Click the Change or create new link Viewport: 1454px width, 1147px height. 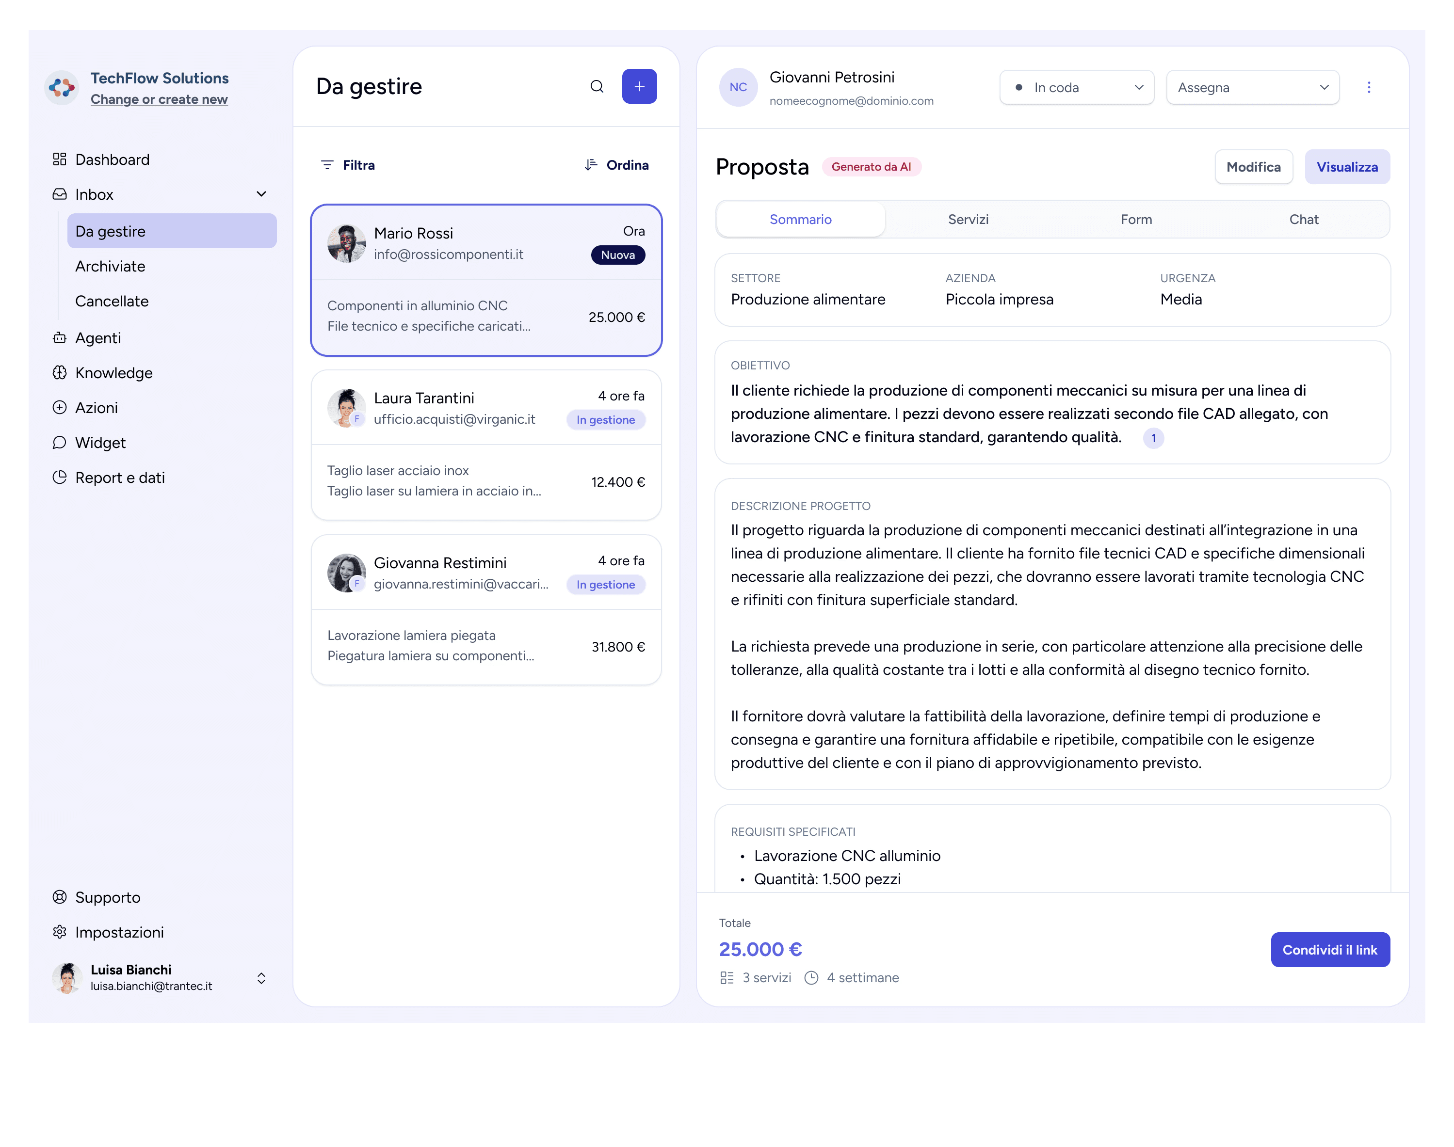coord(159,99)
